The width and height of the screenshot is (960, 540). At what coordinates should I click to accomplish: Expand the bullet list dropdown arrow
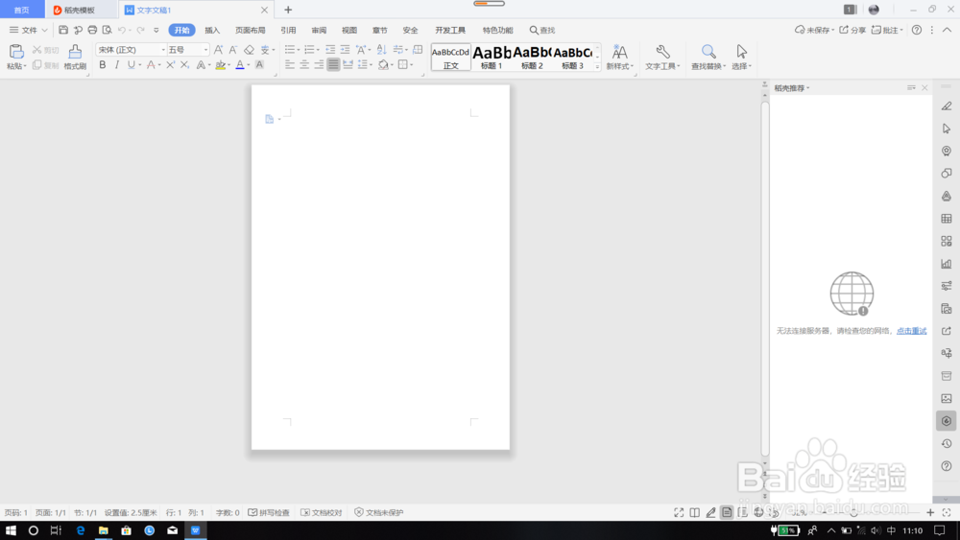299,50
